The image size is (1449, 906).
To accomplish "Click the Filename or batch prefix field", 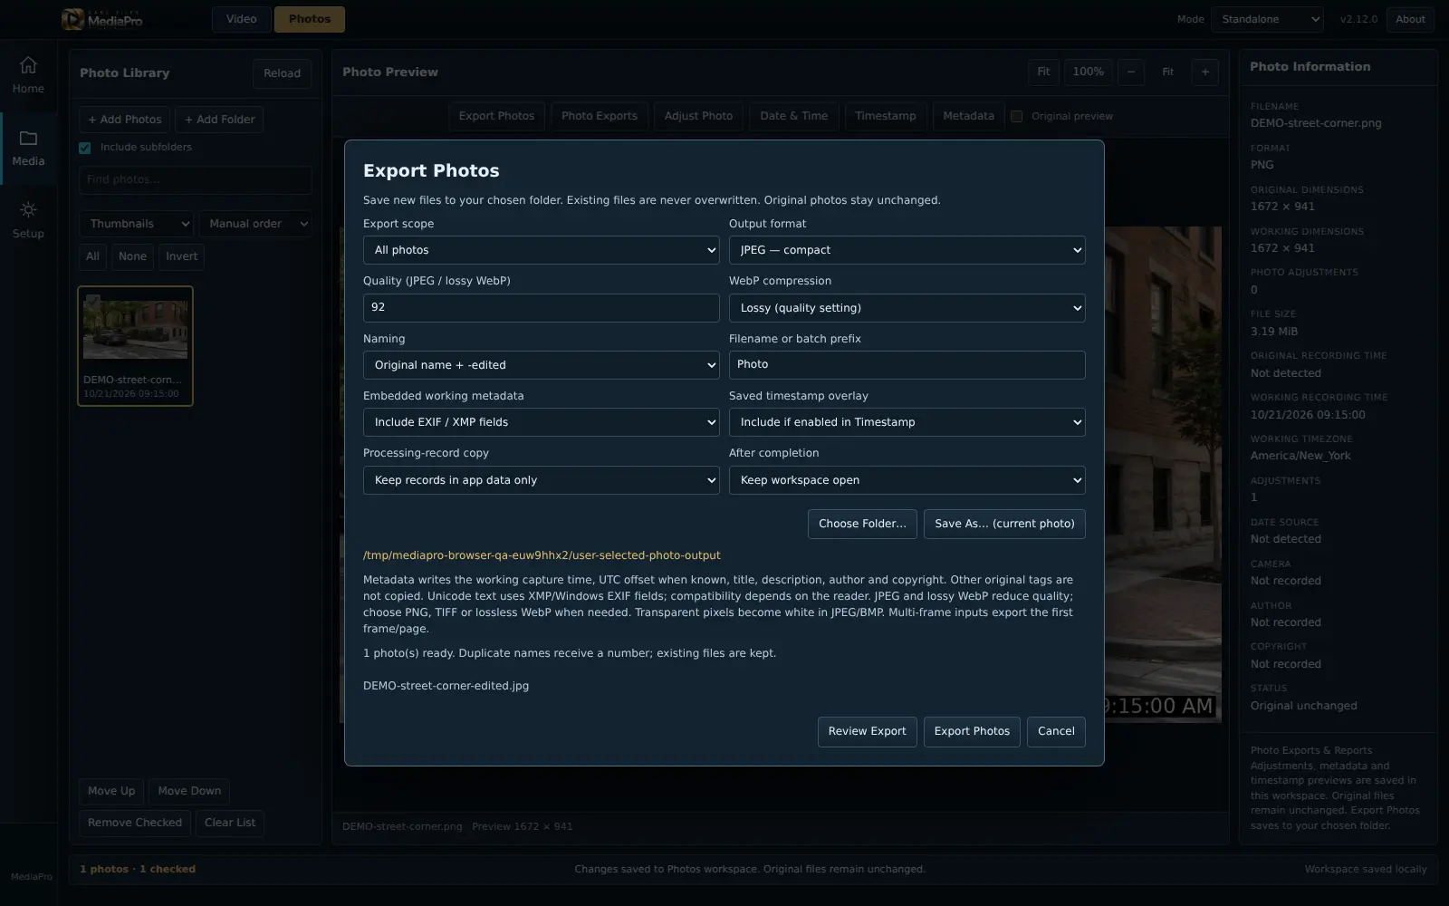I will (907, 365).
